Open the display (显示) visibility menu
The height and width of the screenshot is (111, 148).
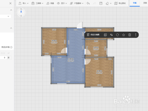[62, 3]
